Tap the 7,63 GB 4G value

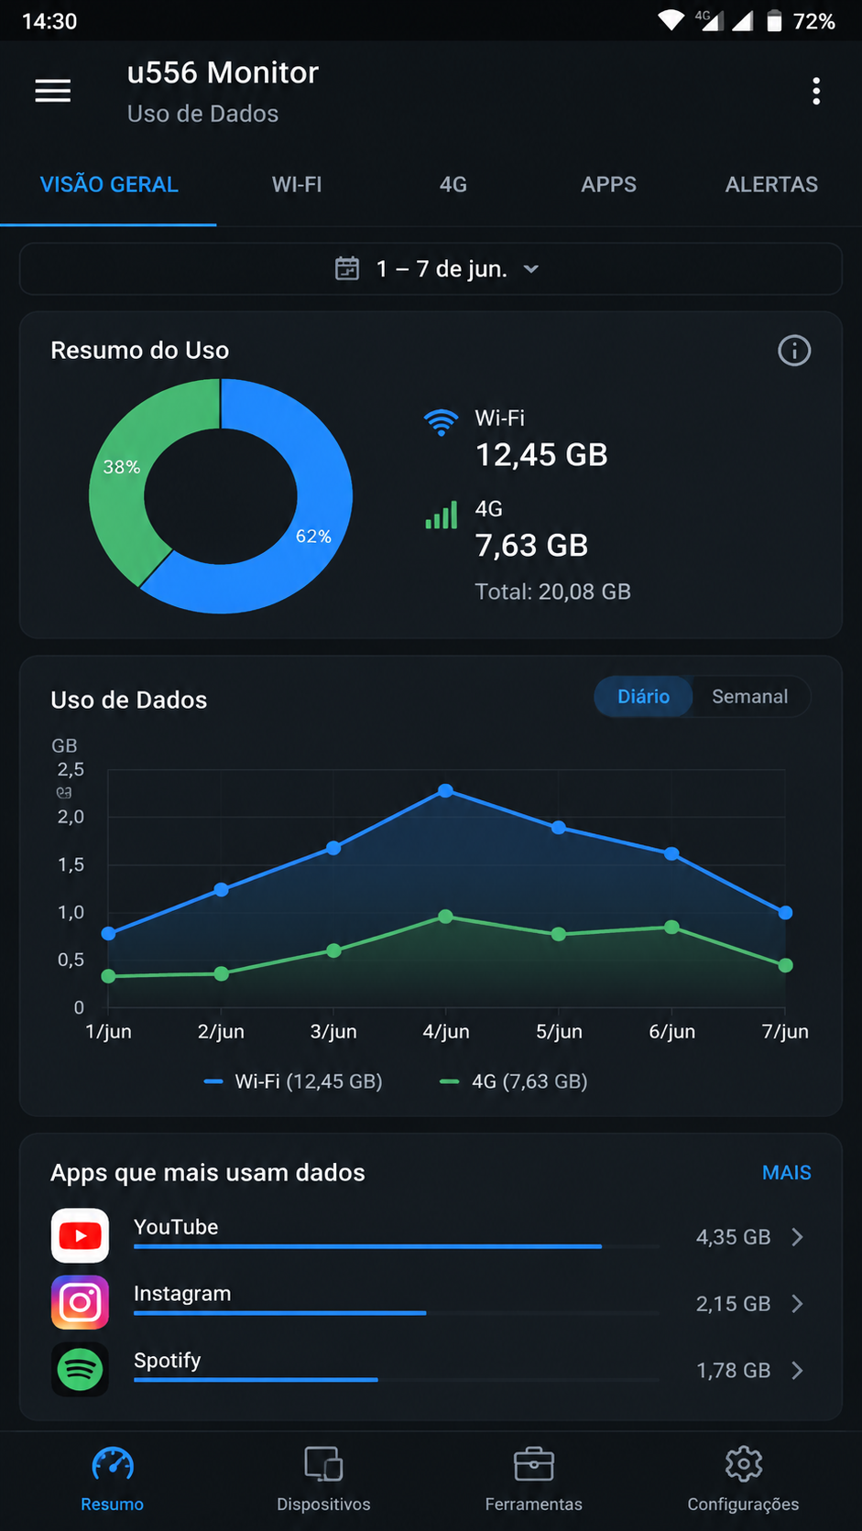(531, 546)
